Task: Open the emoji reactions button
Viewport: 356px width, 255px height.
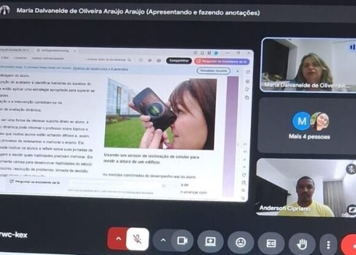Action: (241, 243)
